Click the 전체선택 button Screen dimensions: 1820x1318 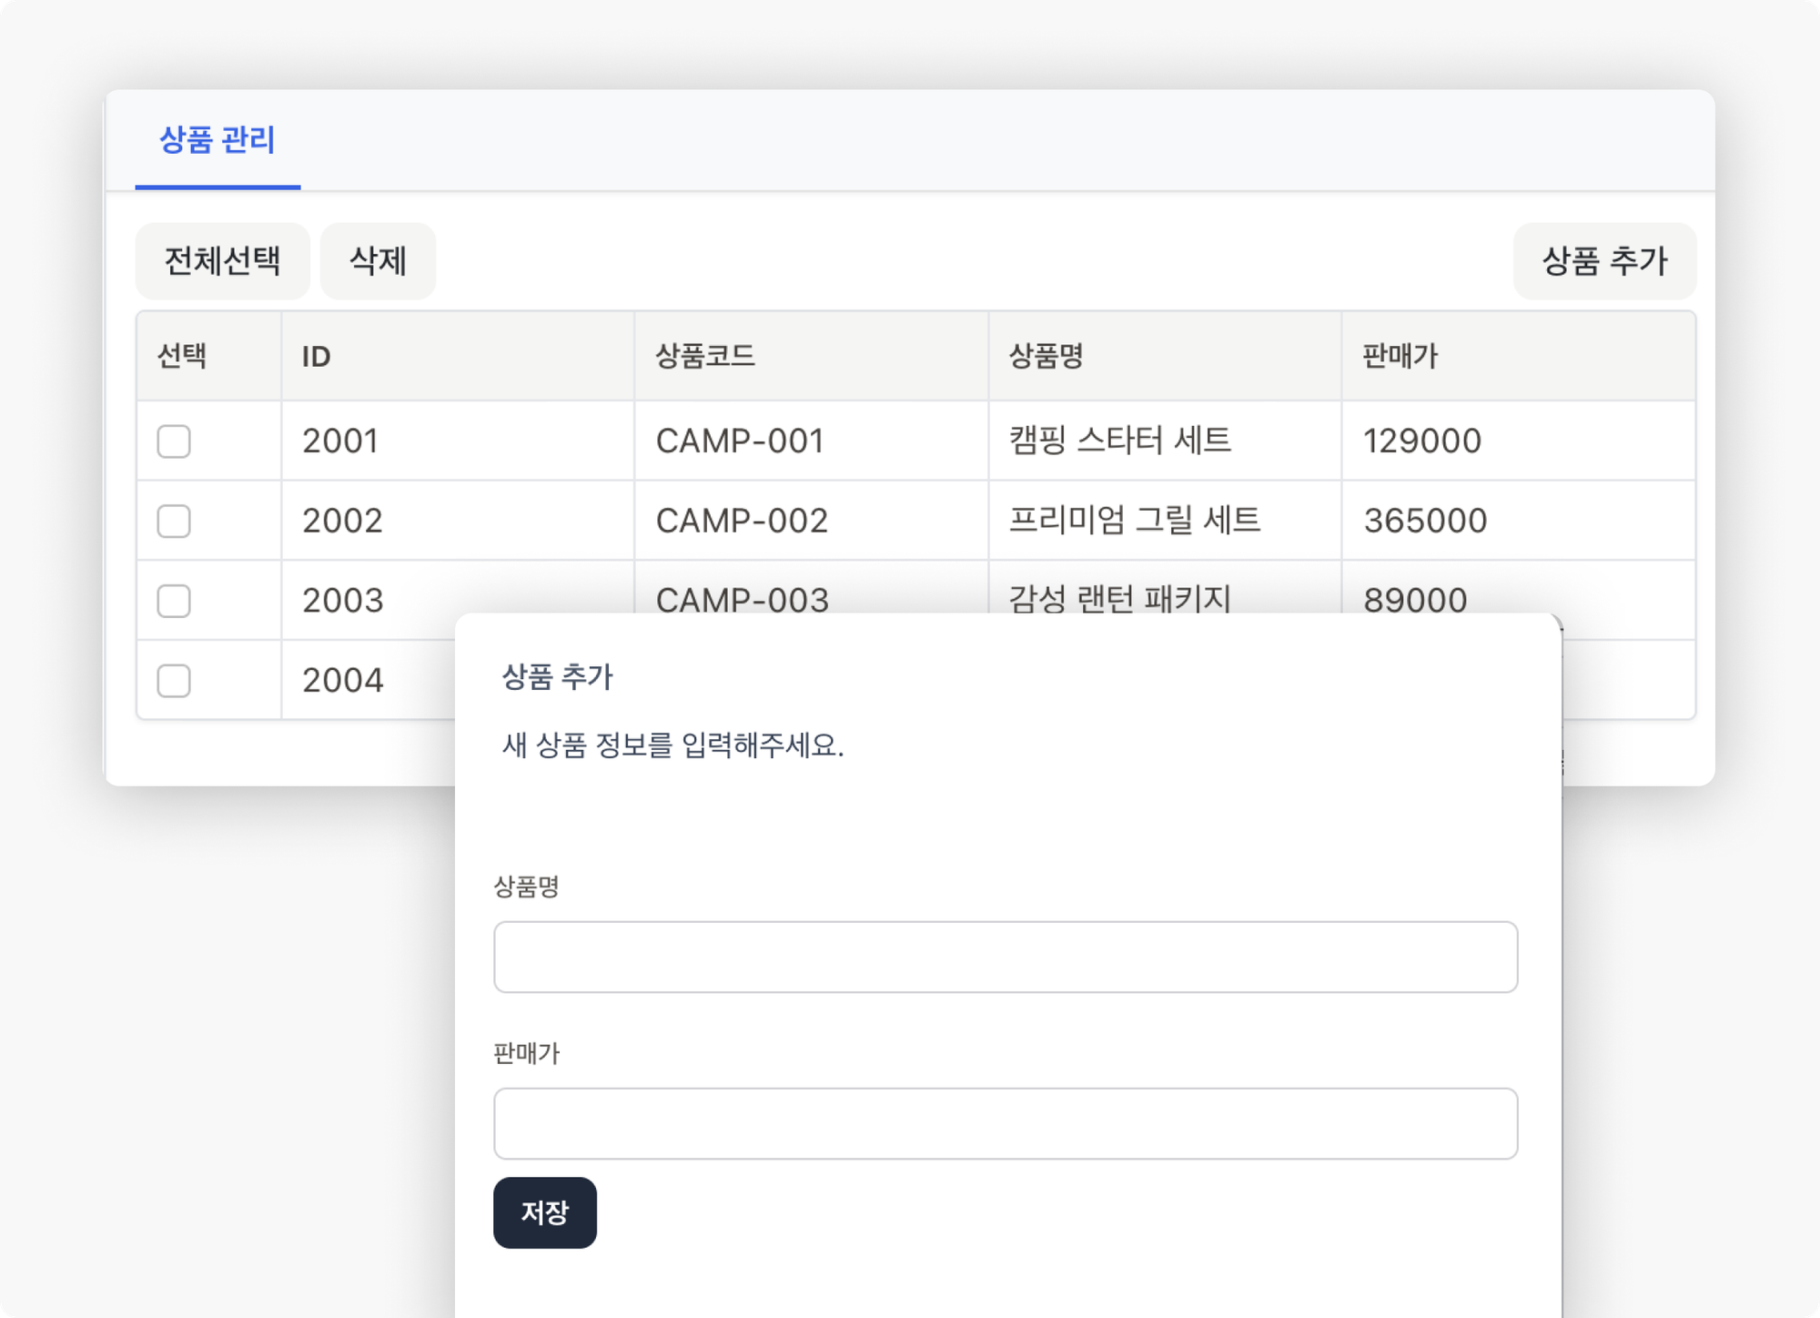tap(222, 261)
